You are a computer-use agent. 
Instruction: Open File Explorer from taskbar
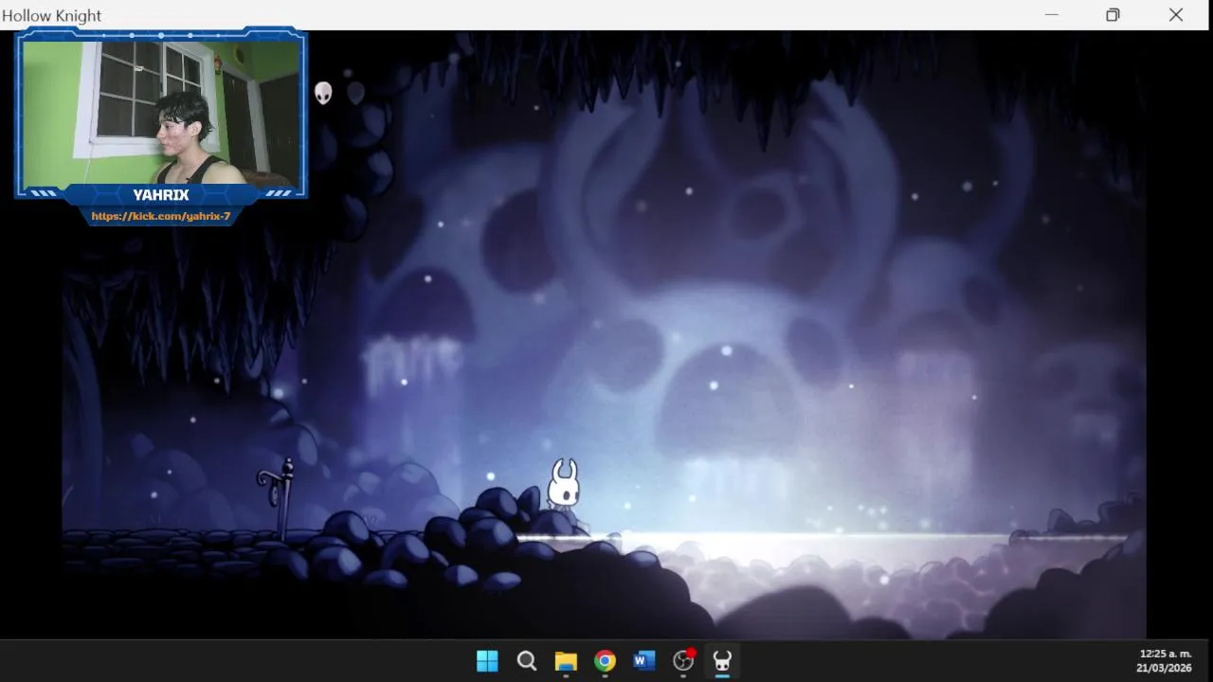point(566,661)
